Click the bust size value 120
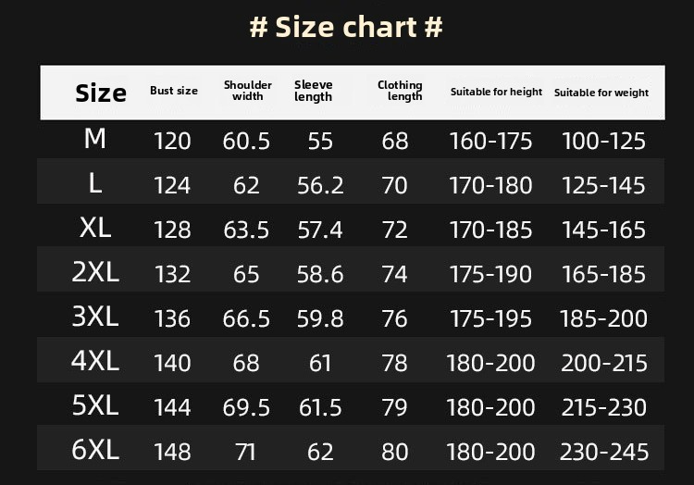 172,142
